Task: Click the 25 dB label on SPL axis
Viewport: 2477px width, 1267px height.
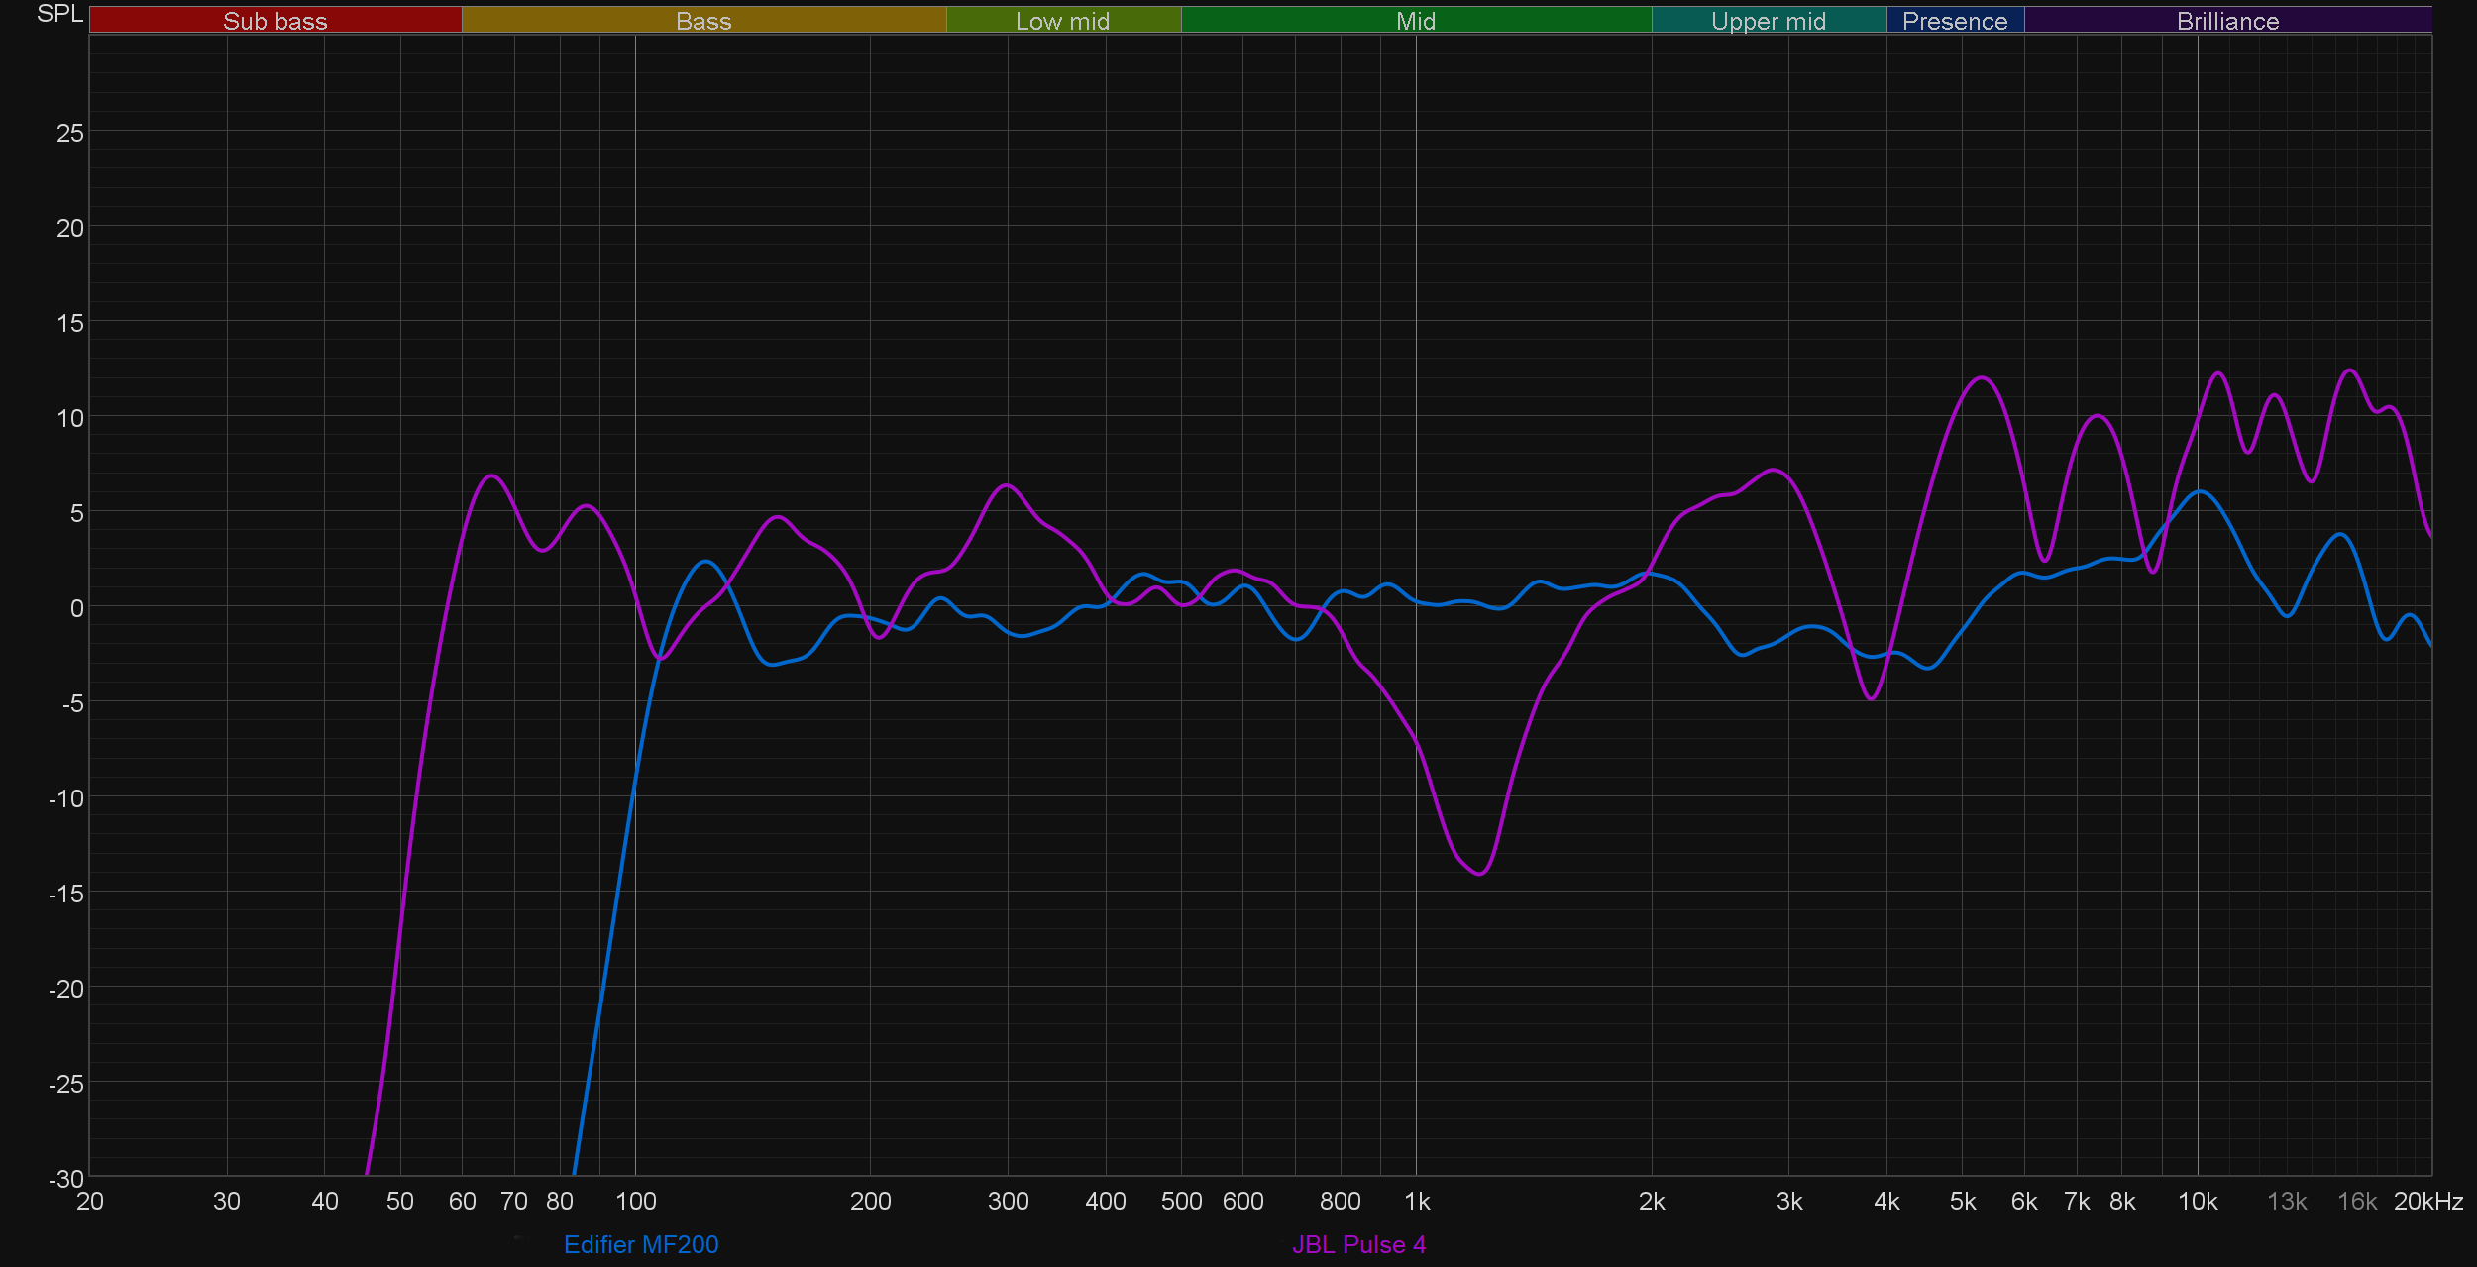Action: click(70, 133)
